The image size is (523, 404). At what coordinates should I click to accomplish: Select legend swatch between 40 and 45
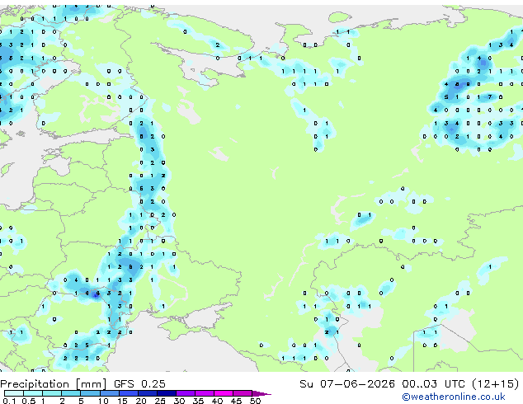[x=224, y=393]
